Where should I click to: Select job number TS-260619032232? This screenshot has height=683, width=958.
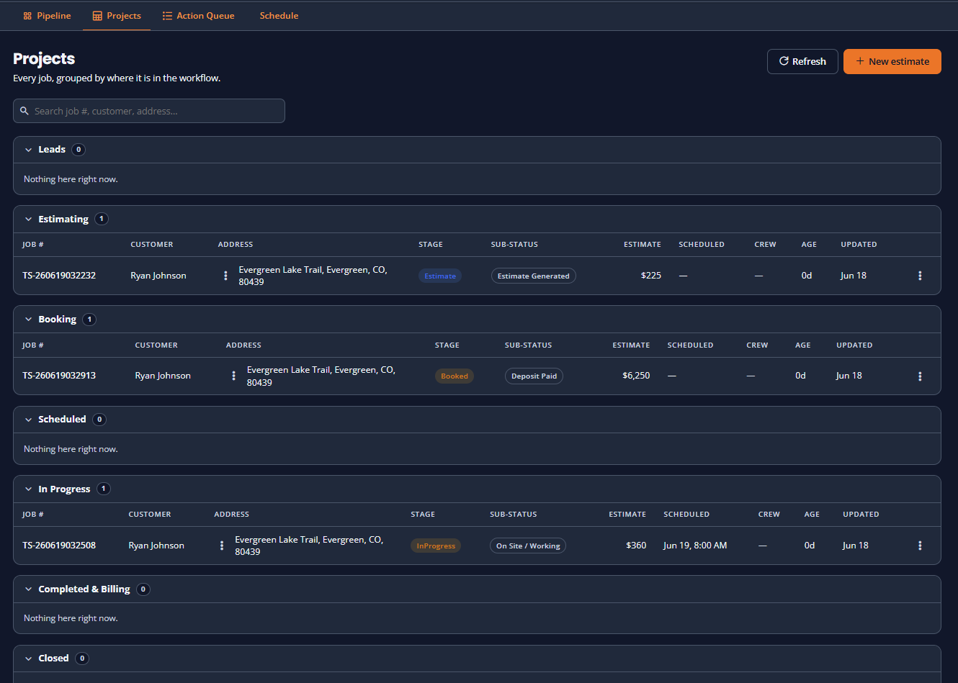pos(59,276)
